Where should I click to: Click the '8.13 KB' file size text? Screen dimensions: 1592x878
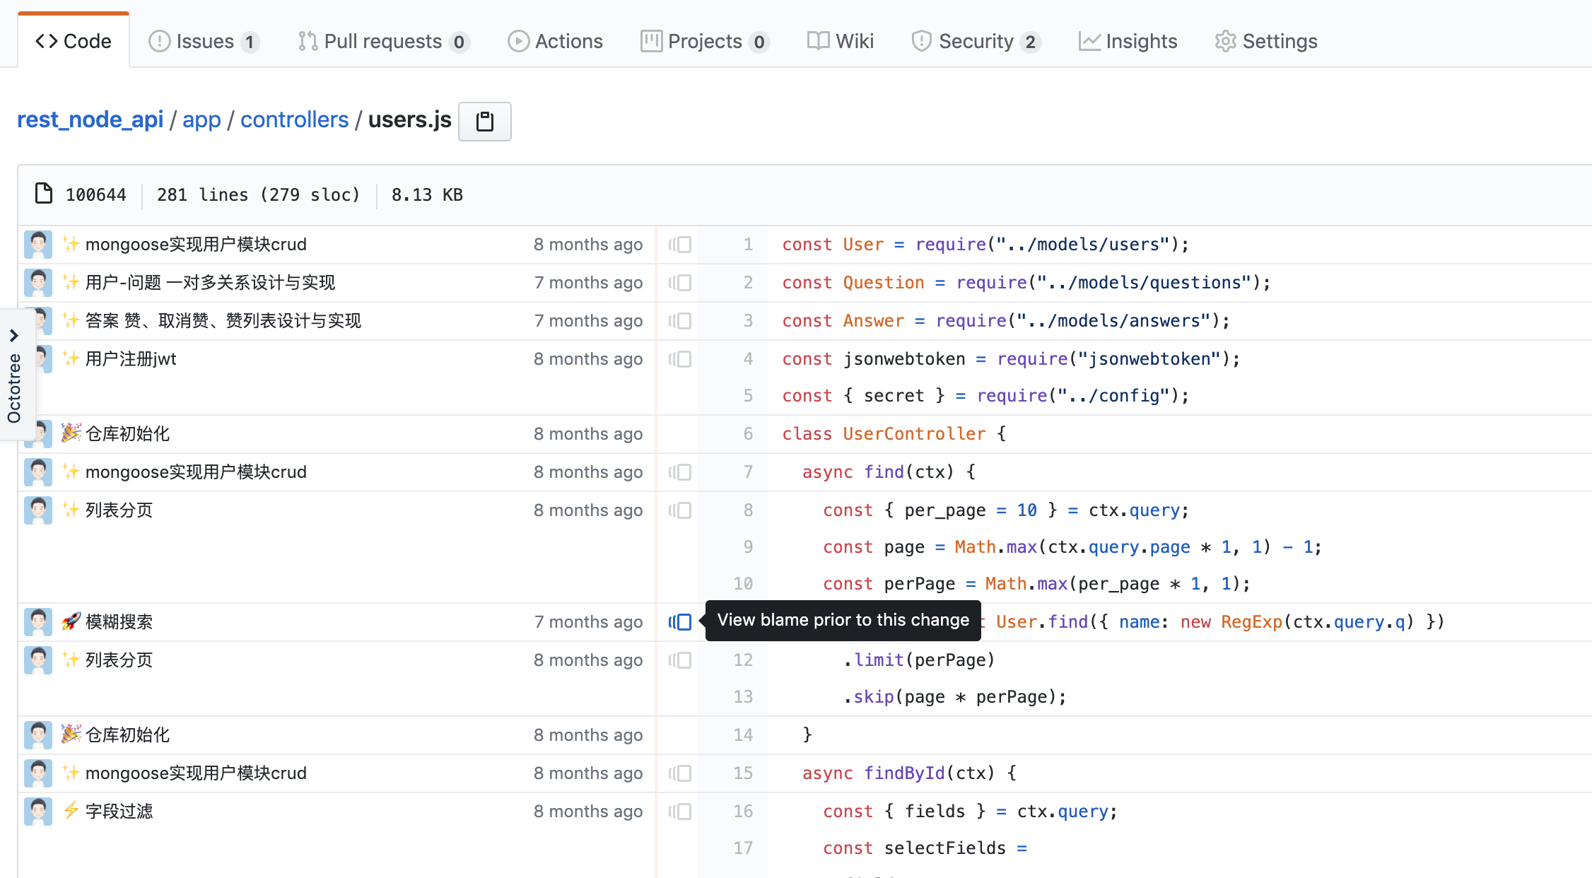pos(427,195)
